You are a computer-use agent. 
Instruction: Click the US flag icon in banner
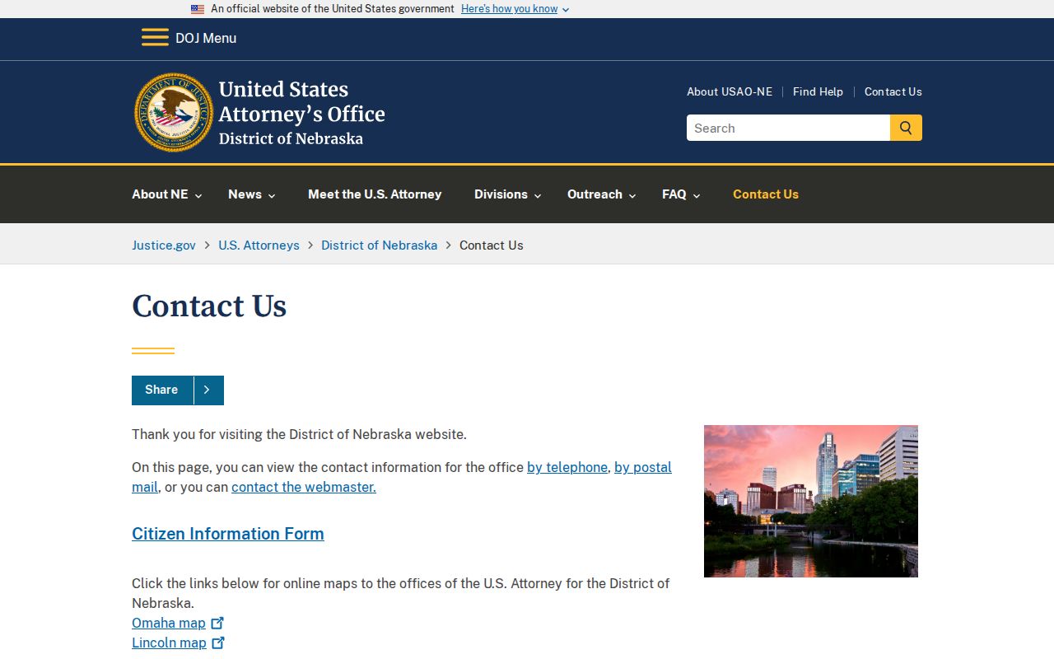tap(198, 9)
